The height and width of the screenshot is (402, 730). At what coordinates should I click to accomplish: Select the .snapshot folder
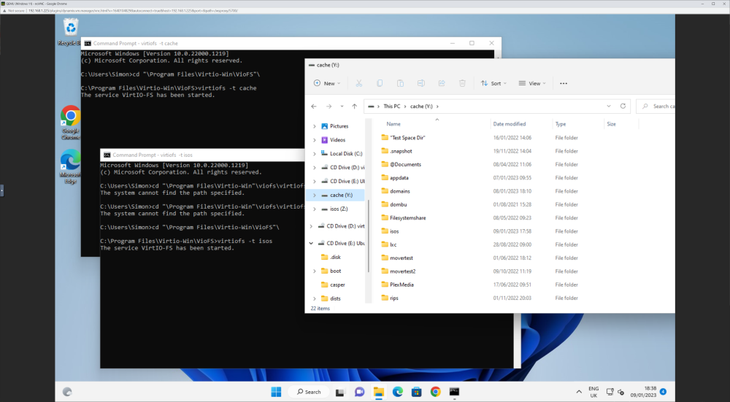tap(401, 151)
